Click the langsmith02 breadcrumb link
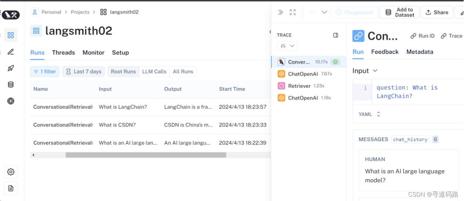The width and height of the screenshot is (464, 201). click(x=124, y=12)
